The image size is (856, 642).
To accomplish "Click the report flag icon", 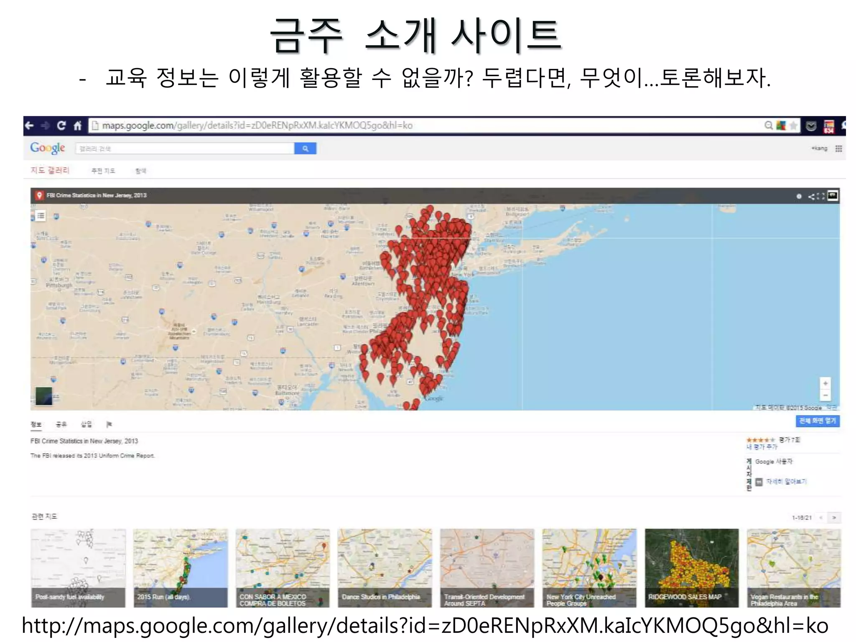I will click(109, 425).
